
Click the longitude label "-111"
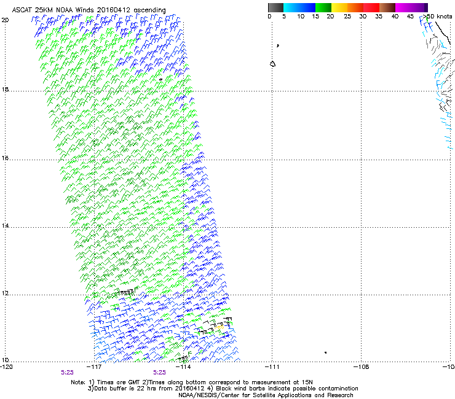click(272, 367)
